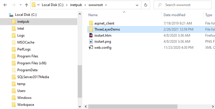Go back using the back arrow
Screen dimensions: 215x109
(x=5, y=5)
